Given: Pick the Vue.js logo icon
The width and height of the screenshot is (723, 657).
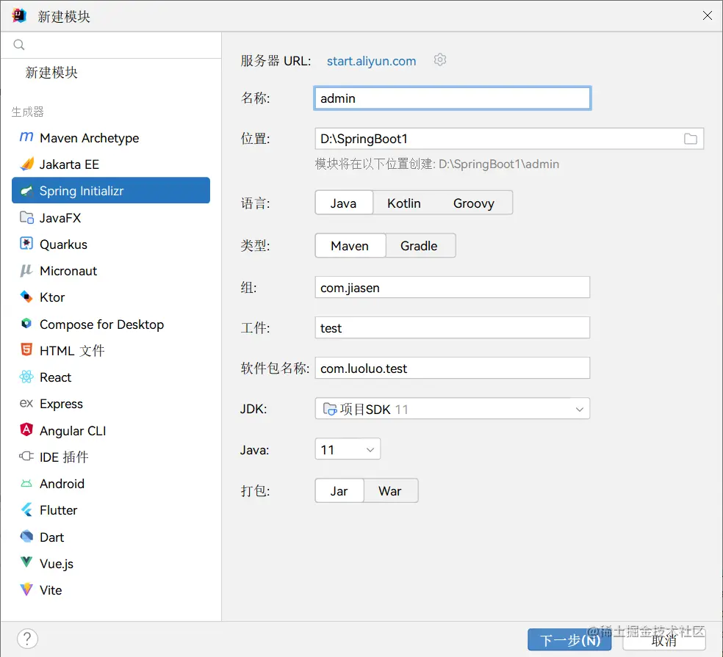Looking at the screenshot, I should (x=26, y=562).
